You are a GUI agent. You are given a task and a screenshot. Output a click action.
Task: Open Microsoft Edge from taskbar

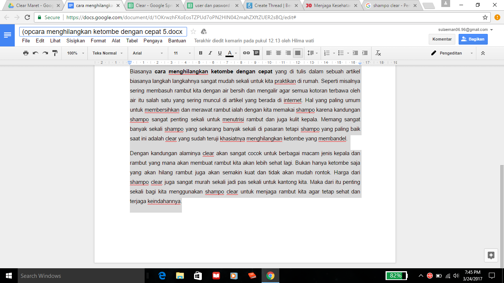pyautogui.click(x=162, y=276)
